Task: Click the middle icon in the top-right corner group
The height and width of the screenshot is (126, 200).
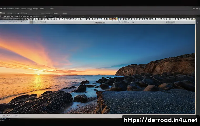Action: coord(197,9)
